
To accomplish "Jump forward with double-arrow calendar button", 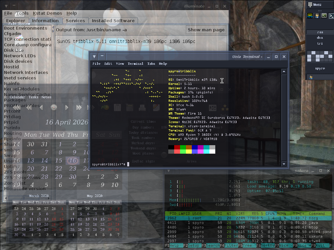I will [x=79, y=107].
